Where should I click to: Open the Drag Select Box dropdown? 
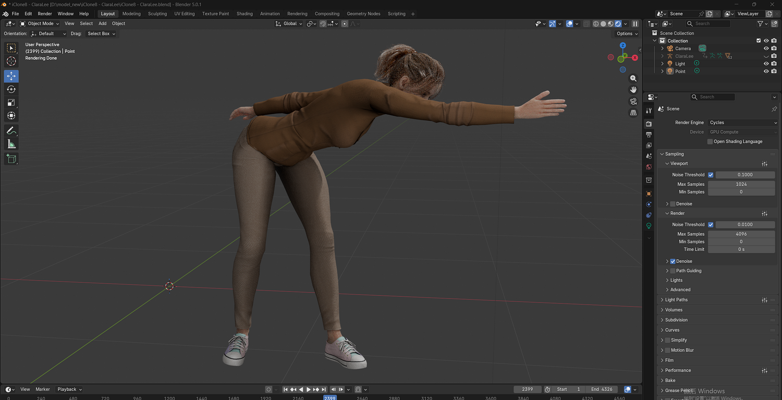[x=101, y=33]
